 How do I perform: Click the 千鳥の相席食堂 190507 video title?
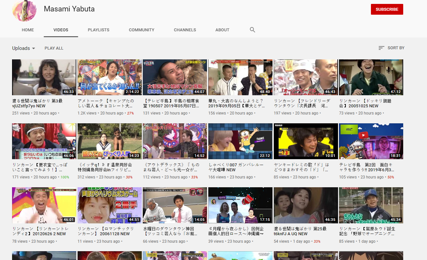point(171,103)
